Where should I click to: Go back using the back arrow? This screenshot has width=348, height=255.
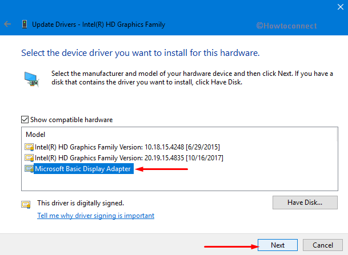7,24
